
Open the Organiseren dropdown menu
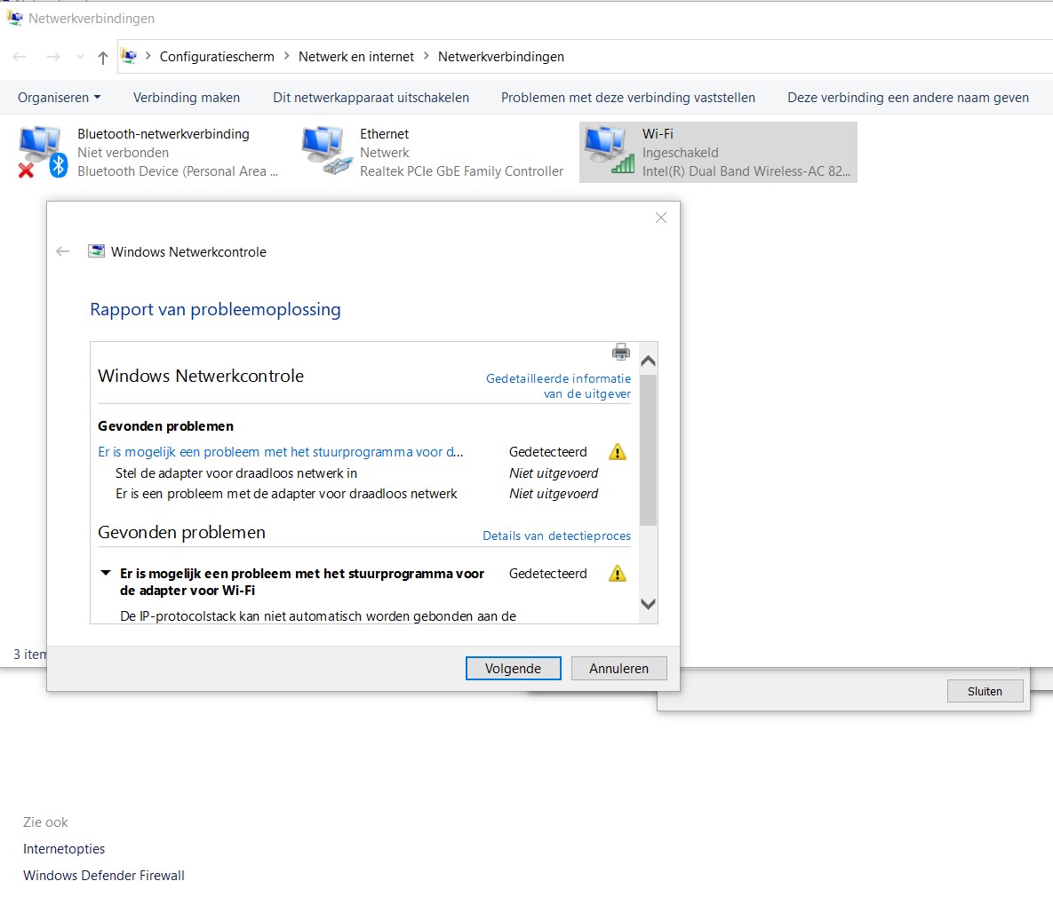click(x=60, y=98)
